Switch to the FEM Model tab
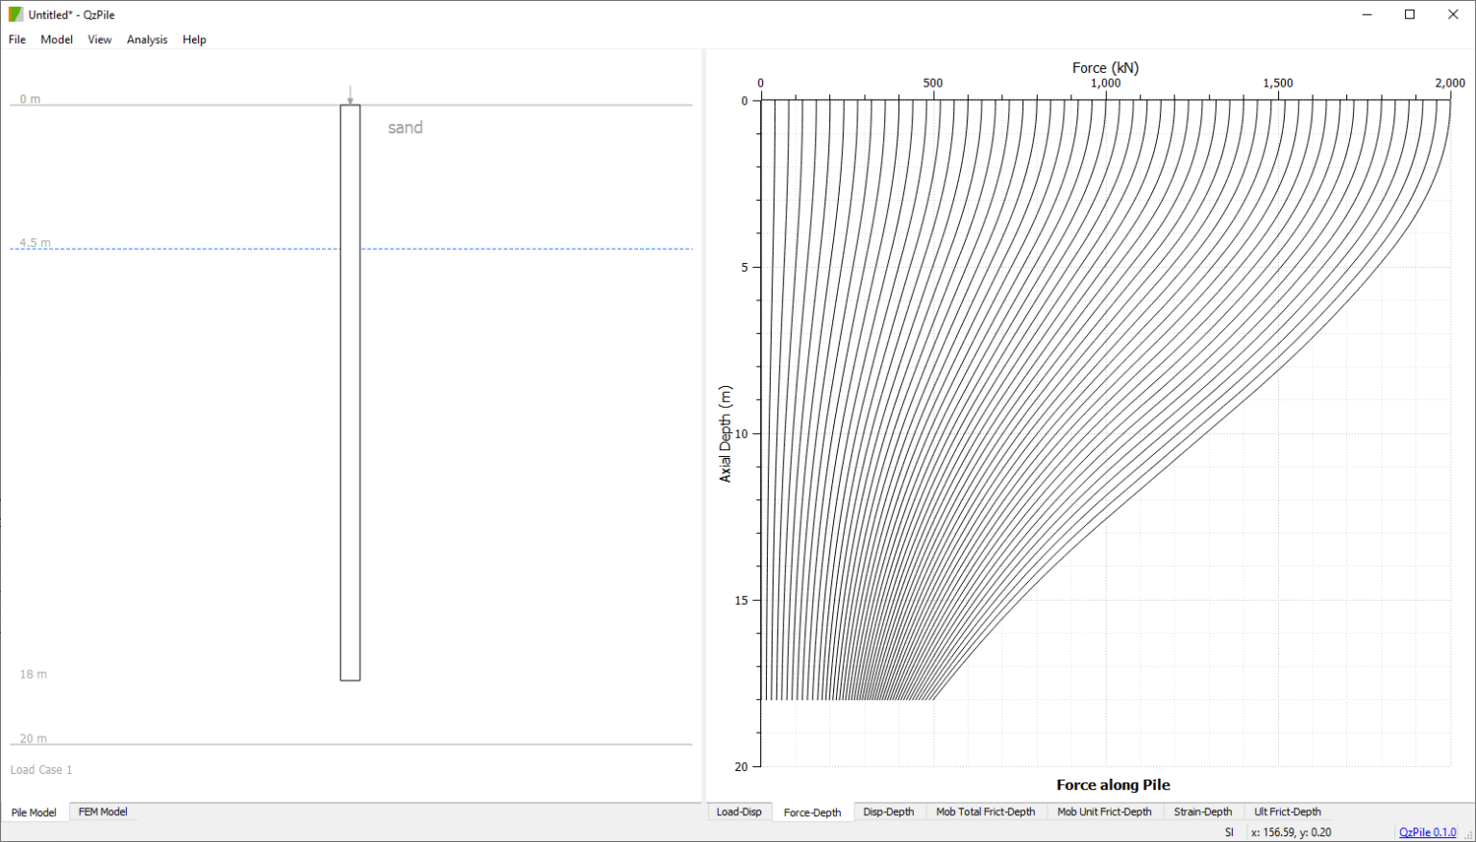The width and height of the screenshot is (1476, 842). pyautogui.click(x=103, y=812)
